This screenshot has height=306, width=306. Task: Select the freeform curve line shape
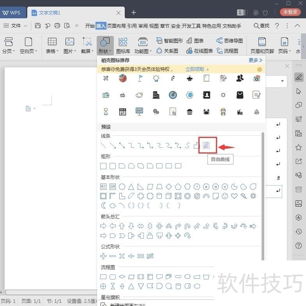(x=207, y=145)
